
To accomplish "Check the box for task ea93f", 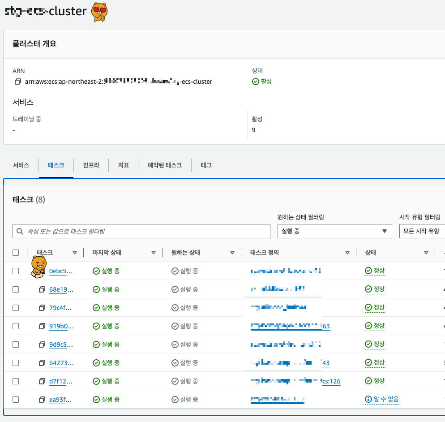I will pyautogui.click(x=16, y=400).
